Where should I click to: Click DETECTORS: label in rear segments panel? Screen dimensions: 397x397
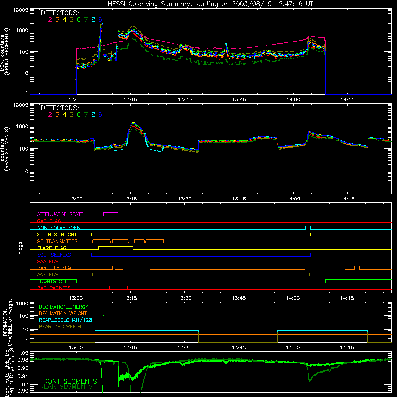(x=60, y=108)
